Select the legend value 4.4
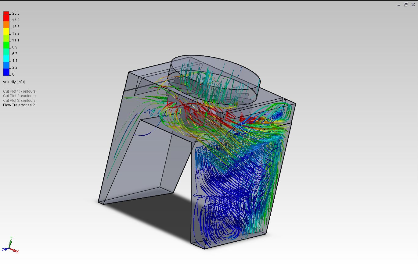 [x=15, y=61]
